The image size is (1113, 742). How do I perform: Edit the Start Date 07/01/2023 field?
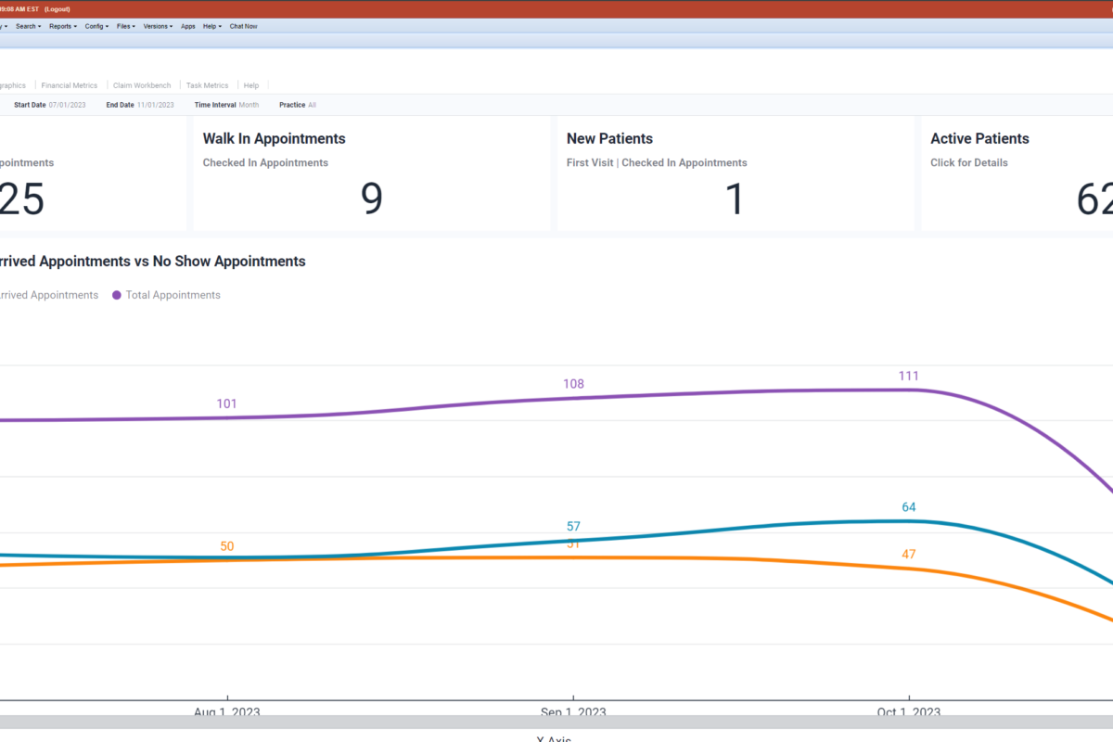tap(67, 105)
